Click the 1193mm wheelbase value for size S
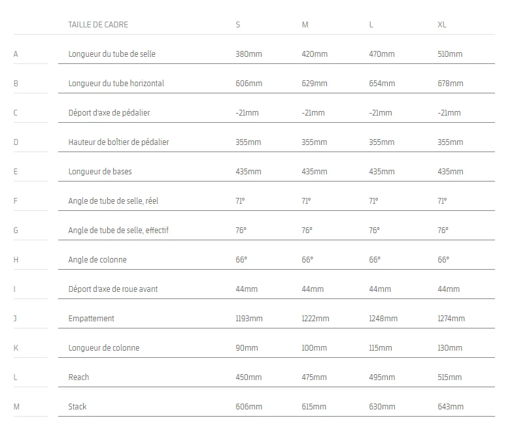The height and width of the screenshot is (431, 512). [x=249, y=319]
